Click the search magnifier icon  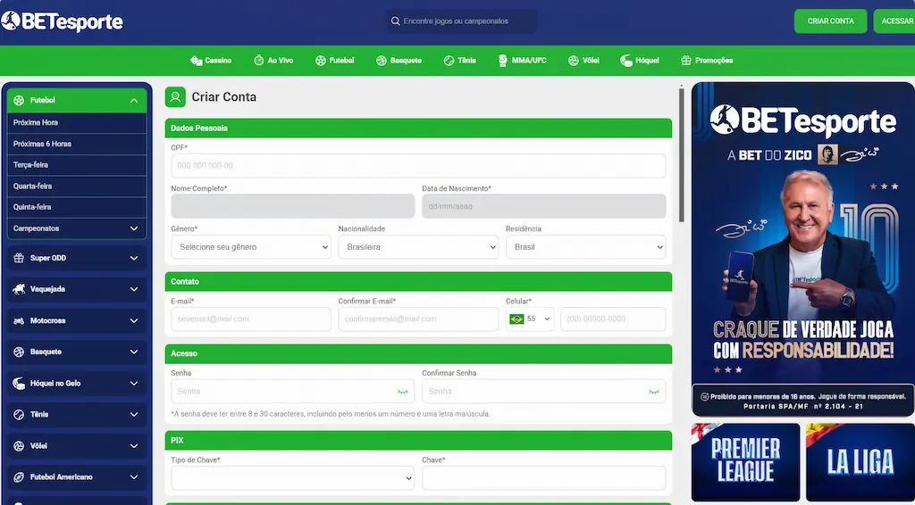396,21
